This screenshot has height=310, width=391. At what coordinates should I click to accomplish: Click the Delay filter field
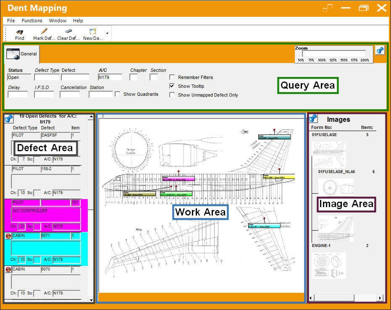point(18,95)
